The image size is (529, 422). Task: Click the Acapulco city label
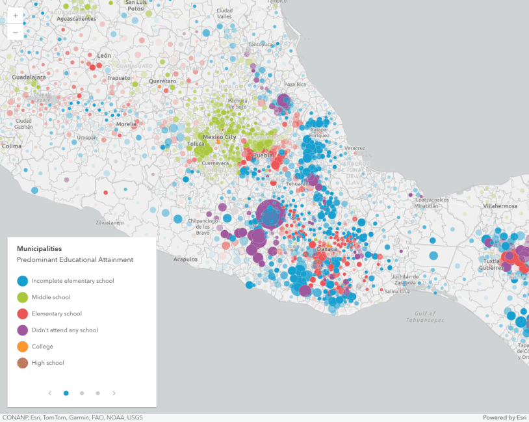(x=185, y=259)
